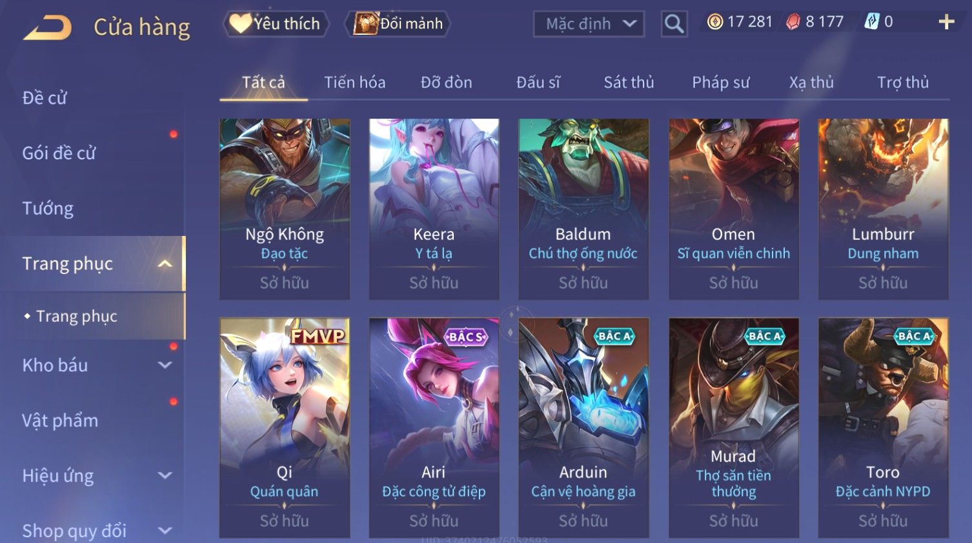Expand the Hiệu ứng sidebar section
This screenshot has width=972, height=543.
pyautogui.click(x=165, y=475)
